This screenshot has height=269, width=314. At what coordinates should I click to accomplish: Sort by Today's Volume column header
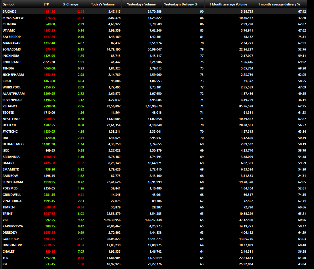point(103,4)
